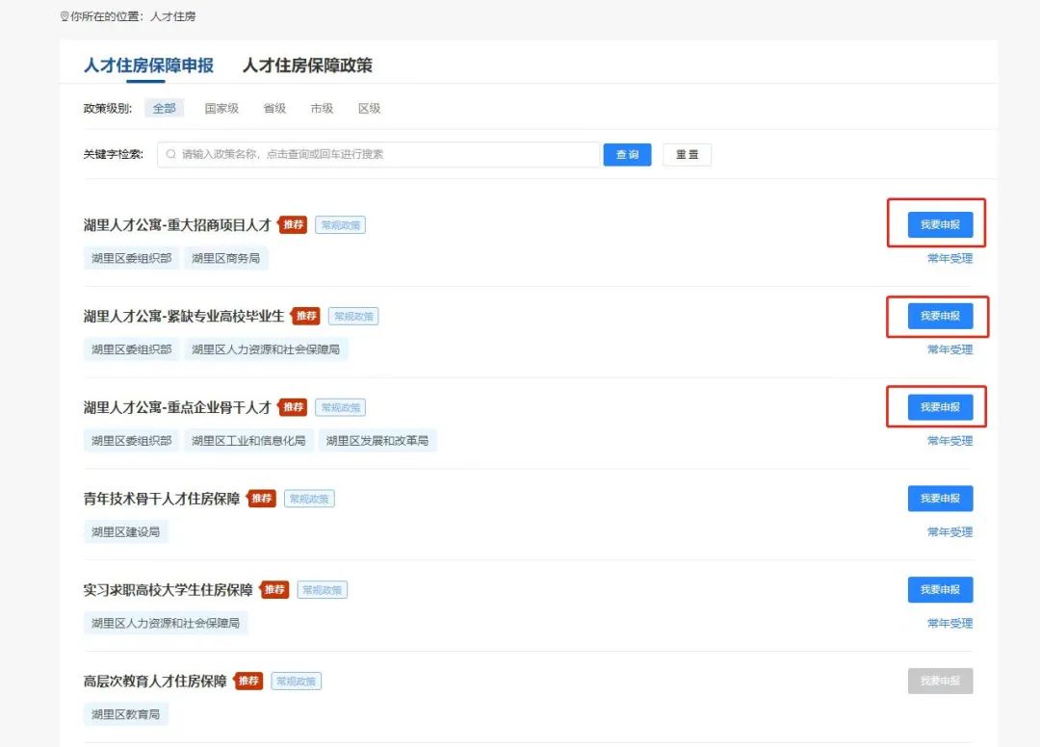Click 我要申报 for 重点企业骨干人才
Screen dimensions: 1040x747
pyautogui.click(x=940, y=407)
